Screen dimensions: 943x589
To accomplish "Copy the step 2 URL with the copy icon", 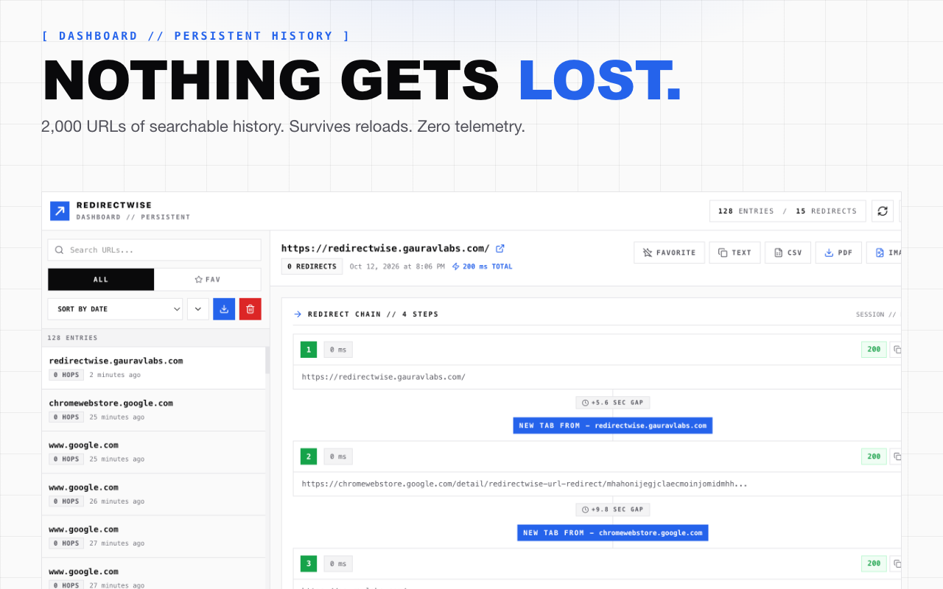I will (897, 456).
